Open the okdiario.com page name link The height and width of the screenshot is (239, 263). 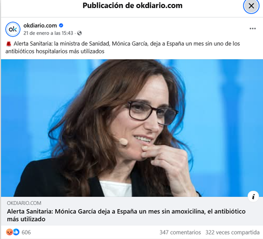pyautogui.click(x=40, y=26)
